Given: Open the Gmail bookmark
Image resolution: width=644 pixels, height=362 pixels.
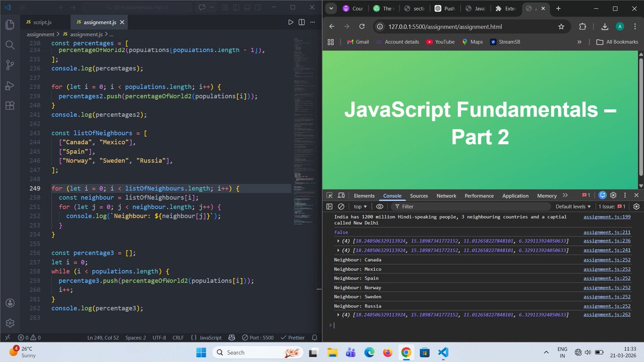Looking at the screenshot, I should pos(357,42).
